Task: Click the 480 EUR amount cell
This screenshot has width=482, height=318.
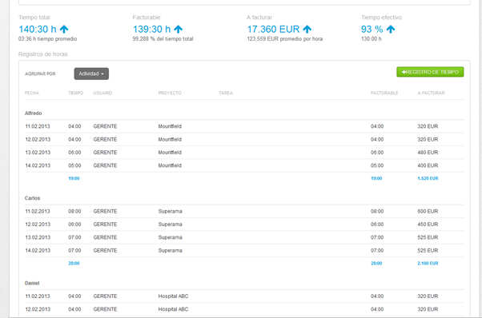Action: click(x=428, y=153)
